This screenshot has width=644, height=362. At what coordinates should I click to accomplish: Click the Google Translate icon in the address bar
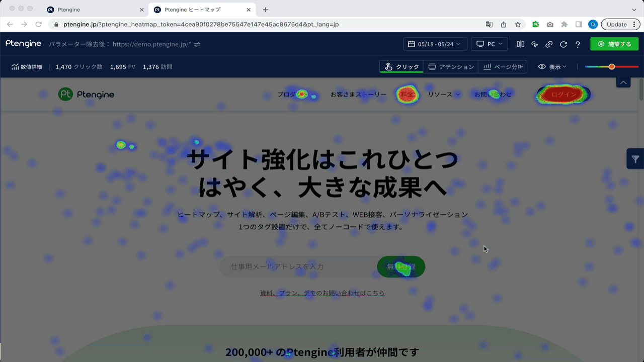[x=489, y=24]
